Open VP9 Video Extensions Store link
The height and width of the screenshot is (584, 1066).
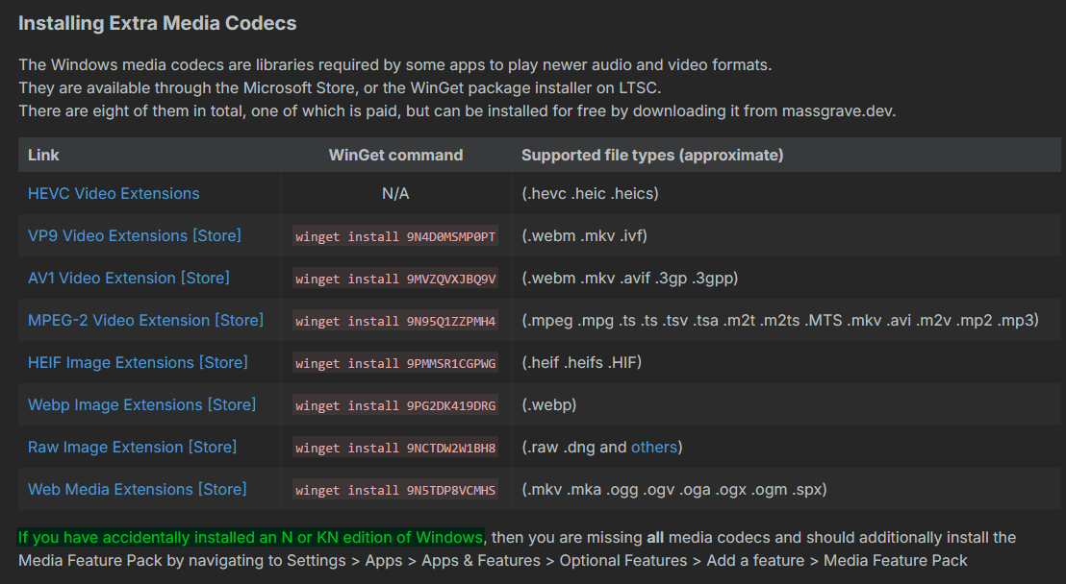pyautogui.click(x=135, y=235)
